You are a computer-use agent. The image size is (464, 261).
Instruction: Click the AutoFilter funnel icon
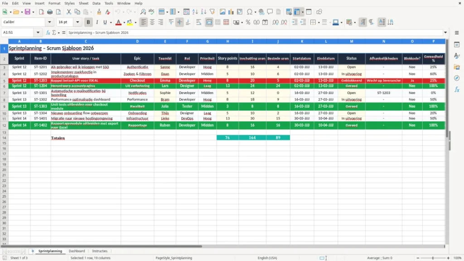click(212, 12)
